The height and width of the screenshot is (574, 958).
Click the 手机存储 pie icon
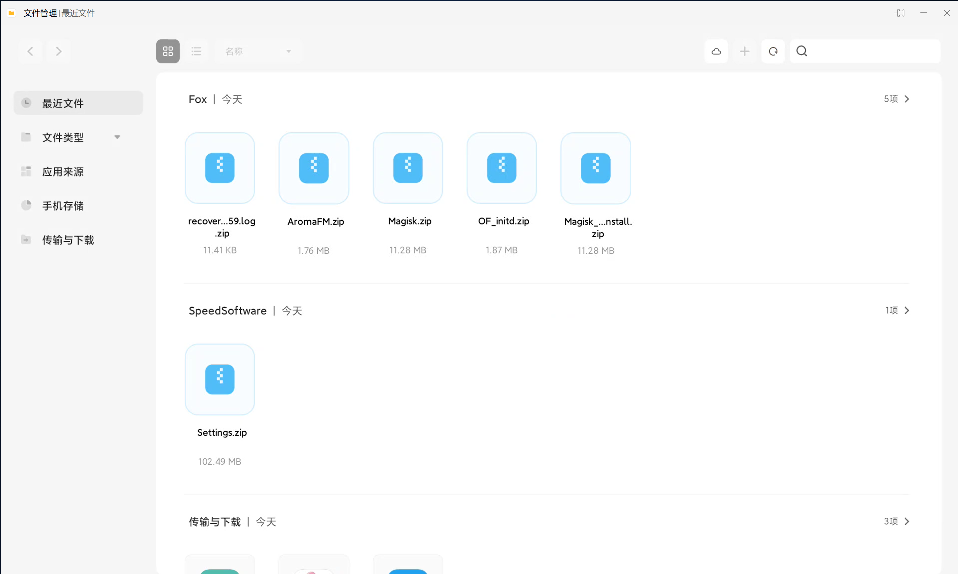coord(26,205)
